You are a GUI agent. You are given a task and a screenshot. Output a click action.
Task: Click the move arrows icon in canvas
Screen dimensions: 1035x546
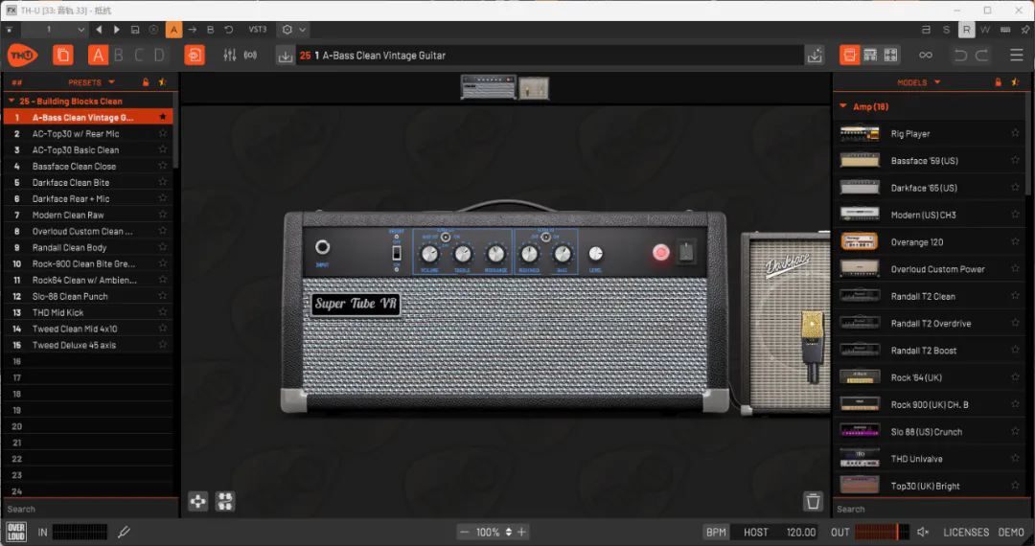pyautogui.click(x=198, y=501)
